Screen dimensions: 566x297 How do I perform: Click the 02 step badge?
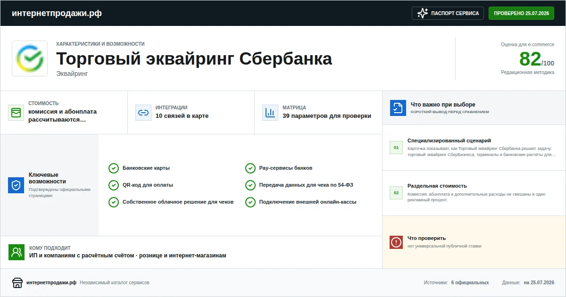(396, 193)
